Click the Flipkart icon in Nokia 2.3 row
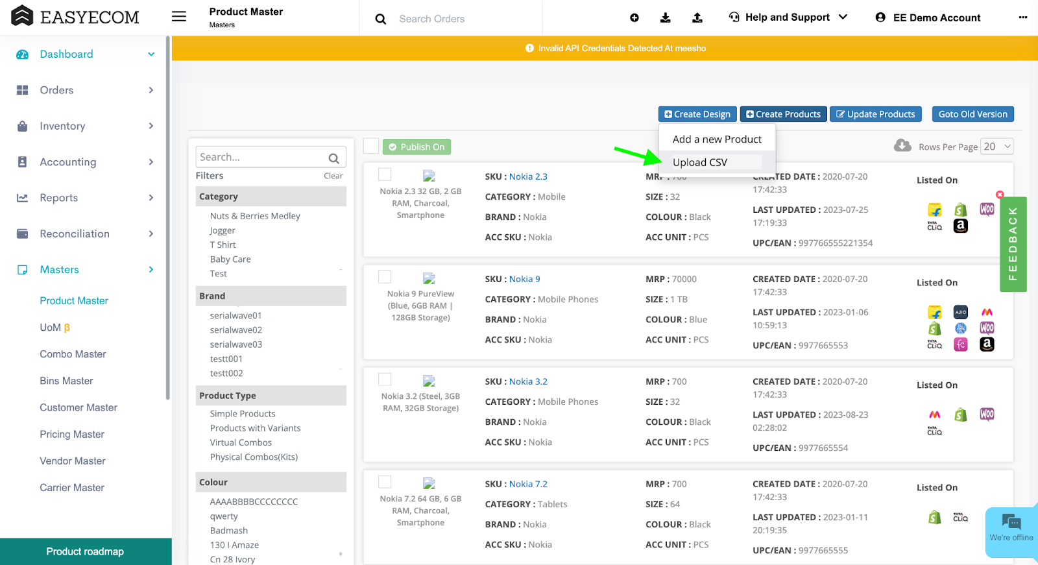 point(935,210)
